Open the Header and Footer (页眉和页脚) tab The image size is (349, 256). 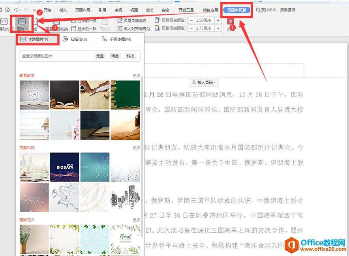pyautogui.click(x=237, y=10)
